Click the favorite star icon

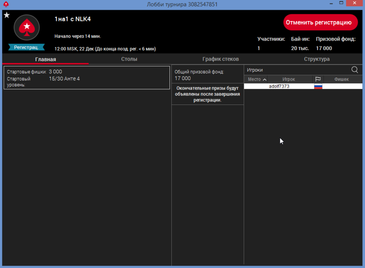coord(7,15)
